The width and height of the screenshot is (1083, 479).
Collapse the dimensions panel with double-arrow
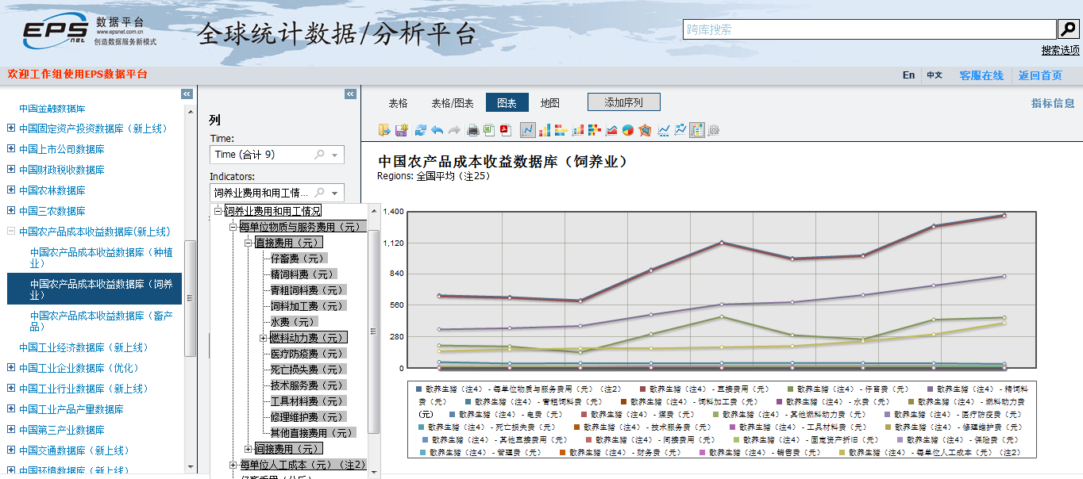(x=350, y=94)
